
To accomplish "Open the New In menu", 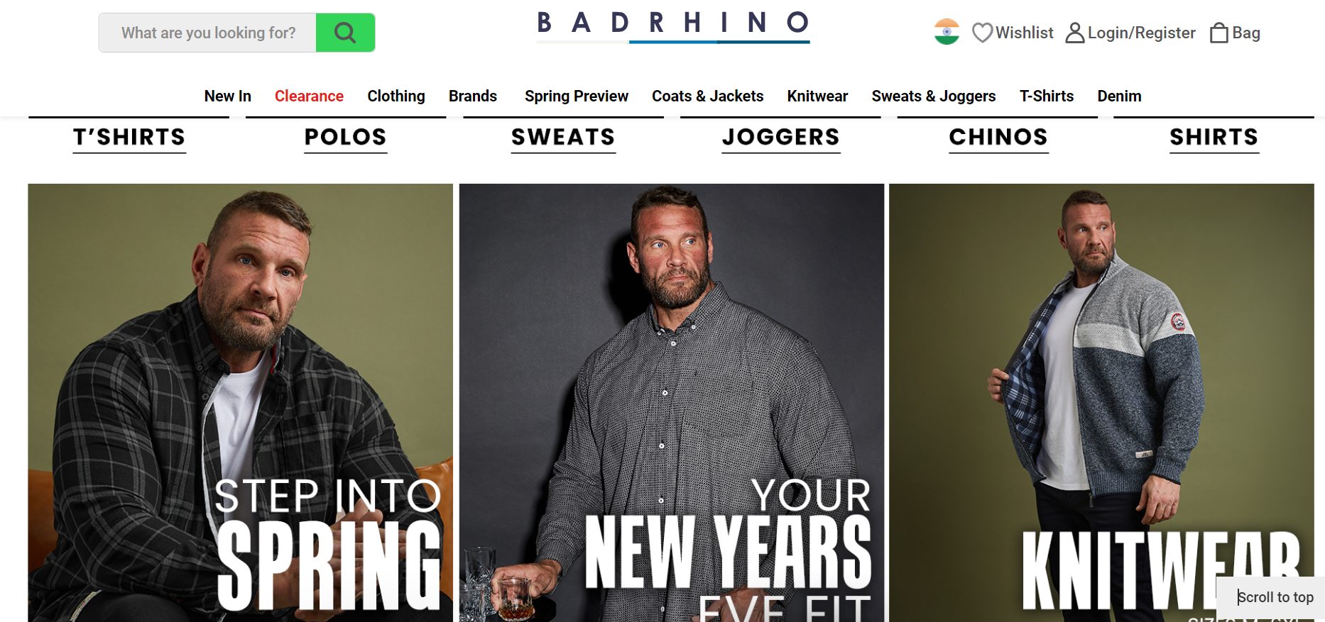I will 228,96.
